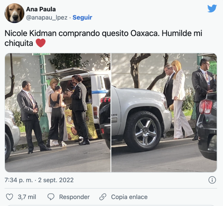
Task: Follow the account via Seguir
Action: [82, 18]
